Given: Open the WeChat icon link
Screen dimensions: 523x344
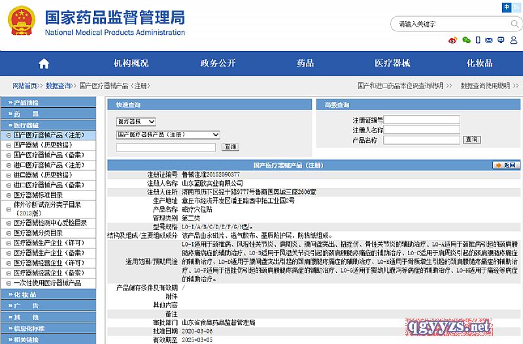Looking at the screenshot, I should click(x=466, y=40).
